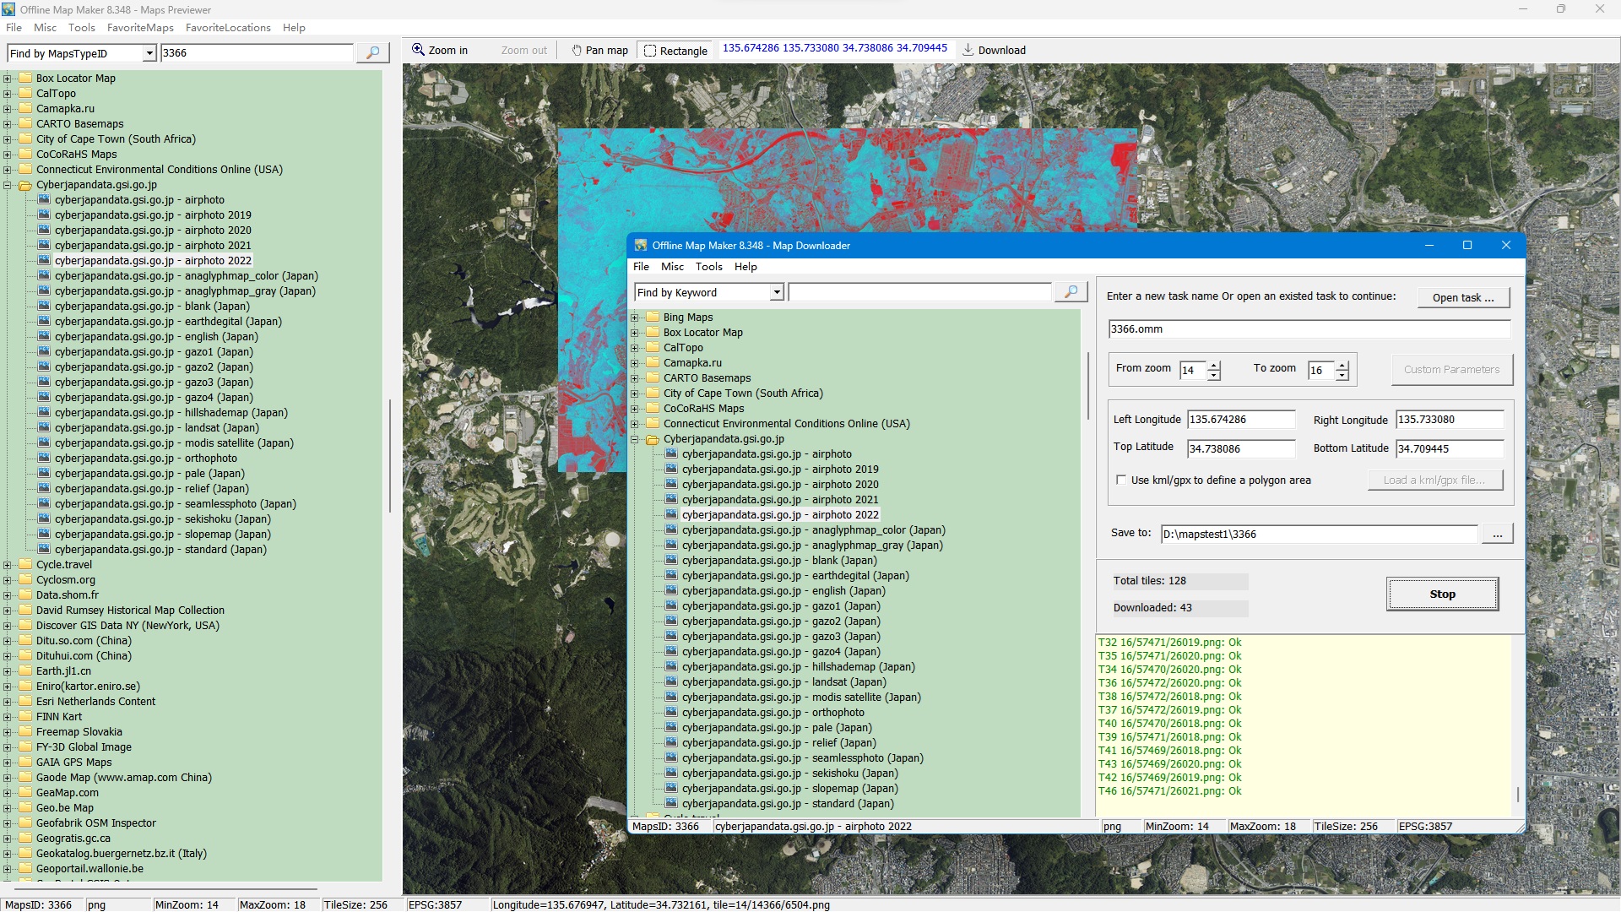Open the FavoriteMaps menu
Viewport: 1621px width, 912px height.
140,28
